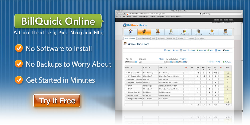This screenshot has width=250, height=125.
Task: Click the BillQuick Online globe logo
Action: click(x=125, y=25)
